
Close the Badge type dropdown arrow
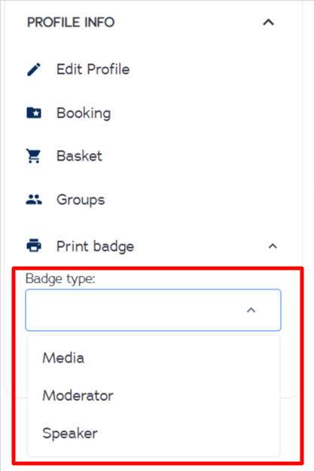(251, 310)
